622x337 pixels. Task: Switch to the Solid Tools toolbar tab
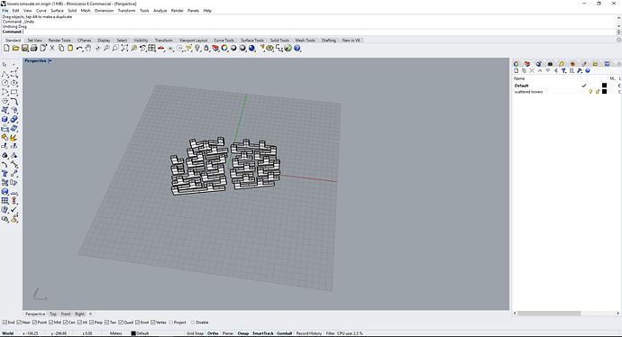pyautogui.click(x=279, y=40)
